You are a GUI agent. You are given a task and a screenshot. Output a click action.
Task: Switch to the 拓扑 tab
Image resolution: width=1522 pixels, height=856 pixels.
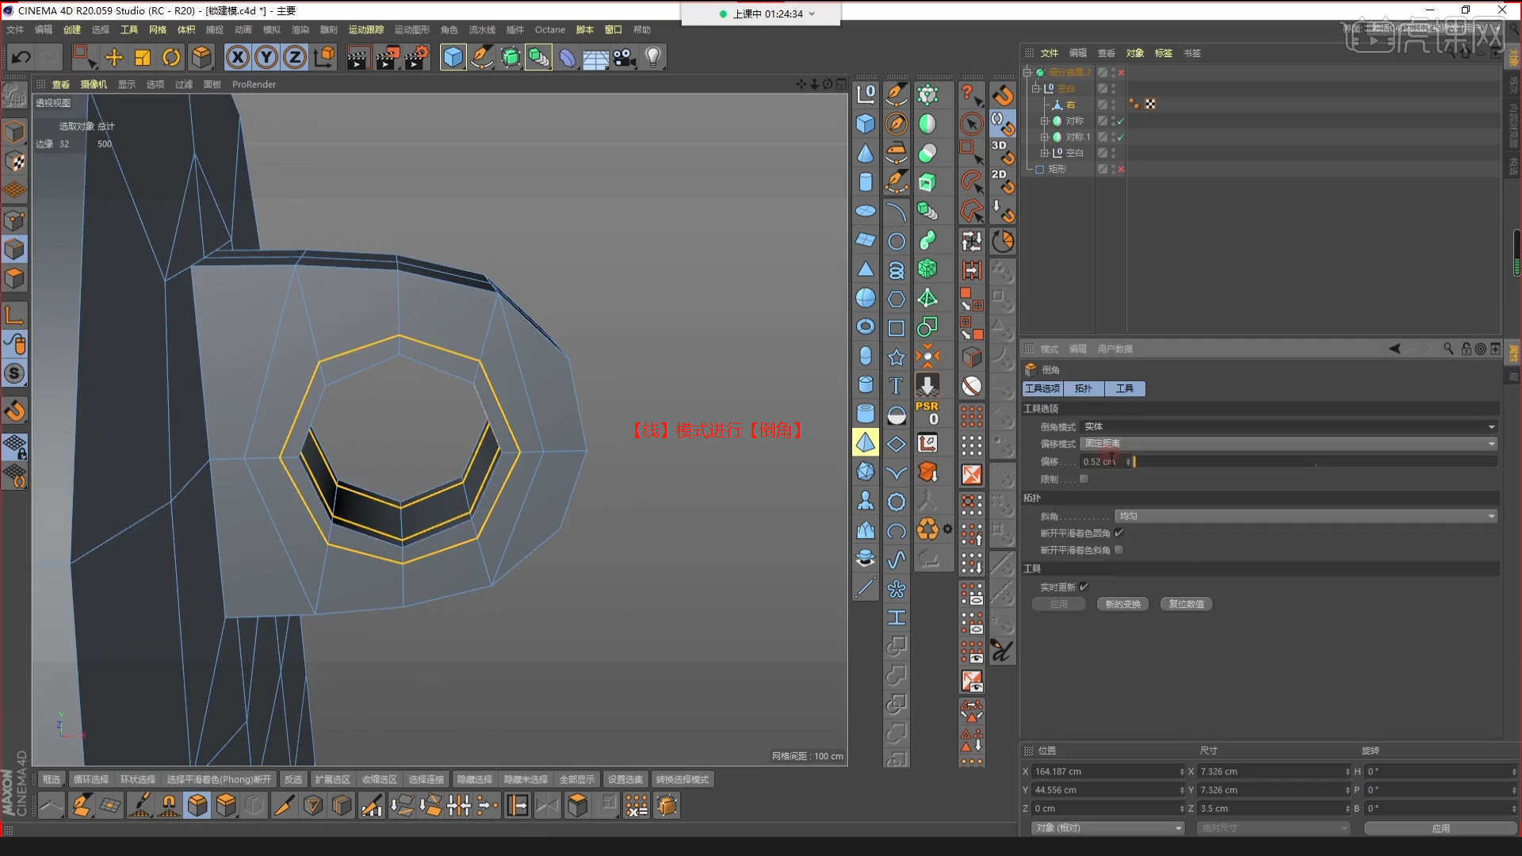point(1084,388)
